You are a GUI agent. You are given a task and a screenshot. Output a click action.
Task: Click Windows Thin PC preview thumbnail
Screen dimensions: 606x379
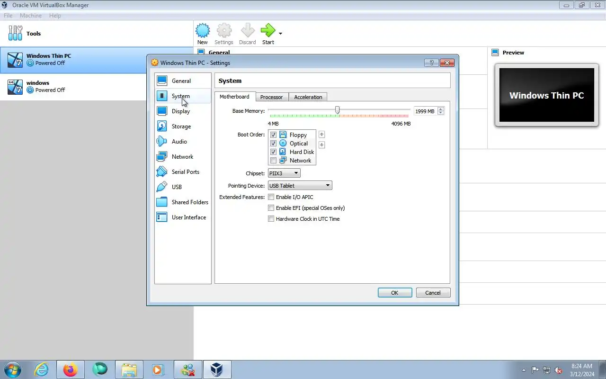547,95
